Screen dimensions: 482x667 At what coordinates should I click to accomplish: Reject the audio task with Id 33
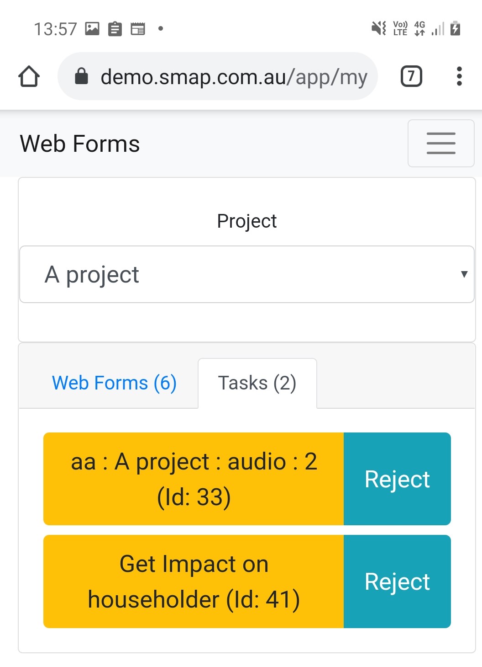point(397,479)
